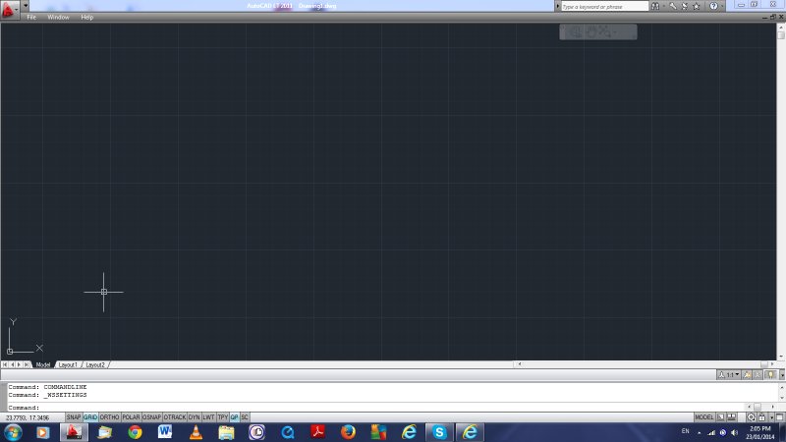Toggle automatic annotation scale icon
The width and height of the screenshot is (786, 442).
pos(758,374)
